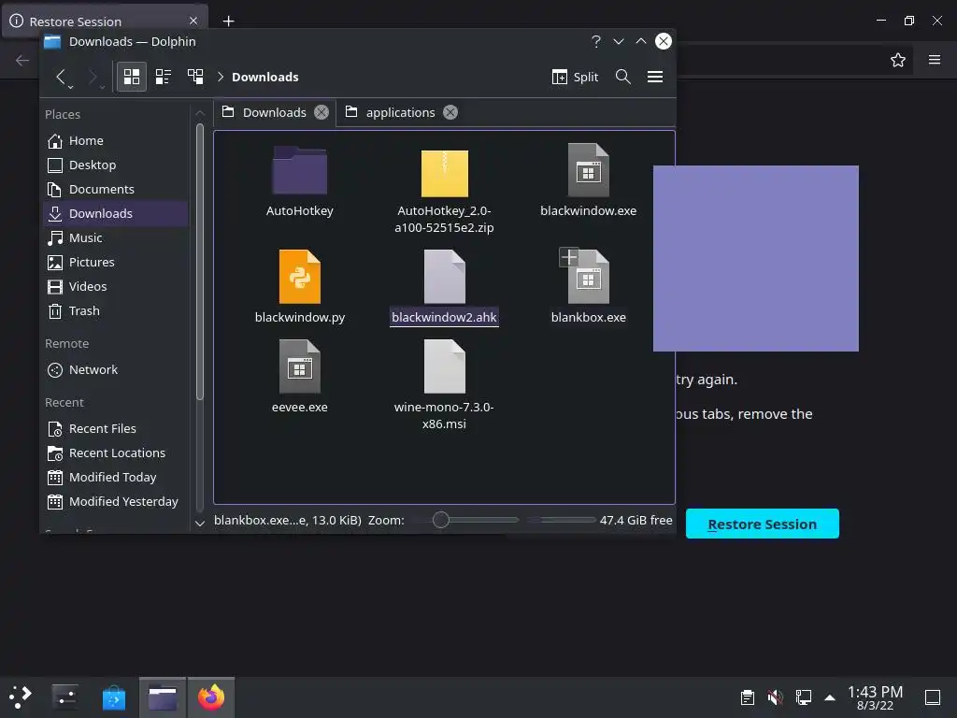Enable Split view in Dolphin
This screenshot has width=957, height=718.
[575, 77]
